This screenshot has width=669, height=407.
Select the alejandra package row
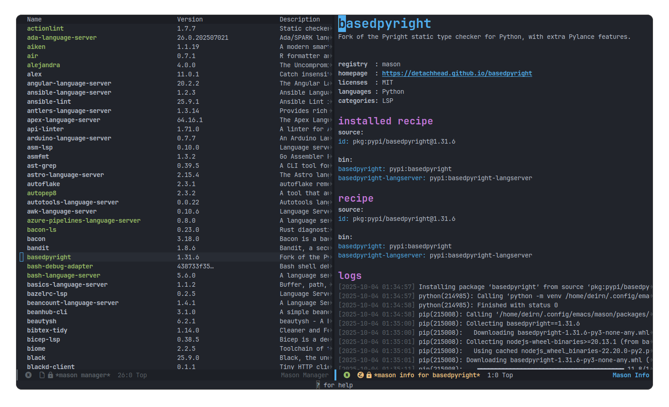click(176, 65)
